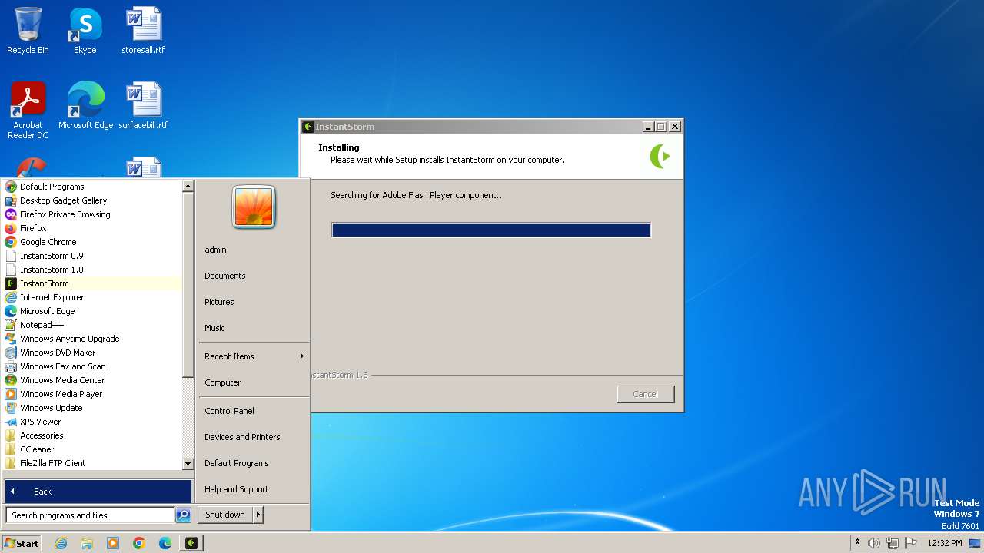Click the volume speaker tray icon
Viewport: 984px width, 553px height.
point(874,543)
